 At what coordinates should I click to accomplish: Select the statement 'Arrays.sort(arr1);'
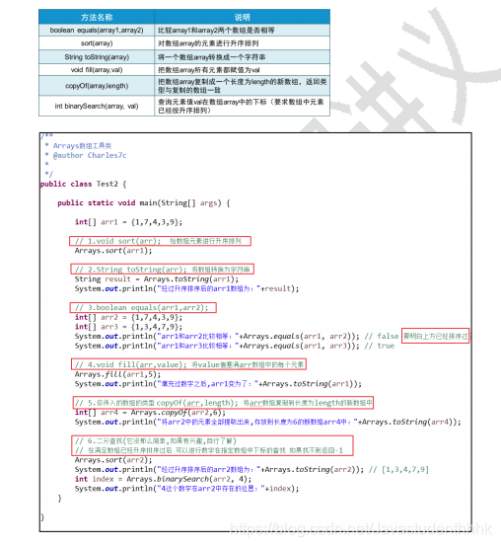click(113, 251)
